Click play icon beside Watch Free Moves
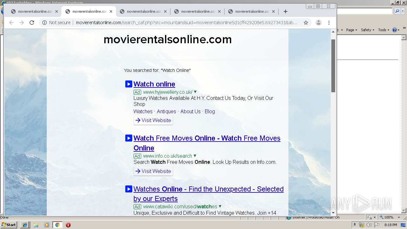The height and width of the screenshot is (229, 407). 128,138
